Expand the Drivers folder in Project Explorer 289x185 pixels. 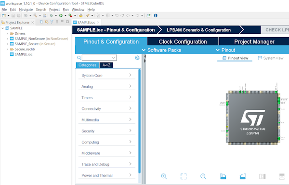(7, 34)
